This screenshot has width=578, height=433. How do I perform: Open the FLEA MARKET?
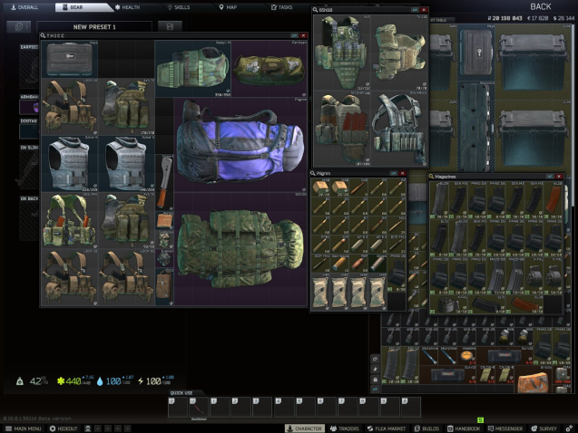tap(387, 428)
